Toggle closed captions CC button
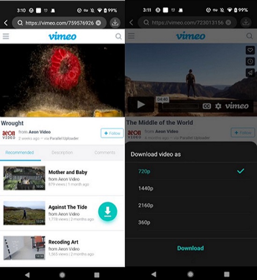Image resolution: width=257 pixels, height=280 pixels. [207, 106]
